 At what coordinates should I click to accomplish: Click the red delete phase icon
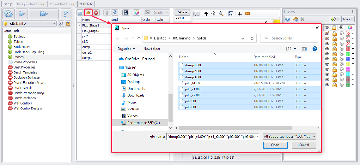click(96, 13)
